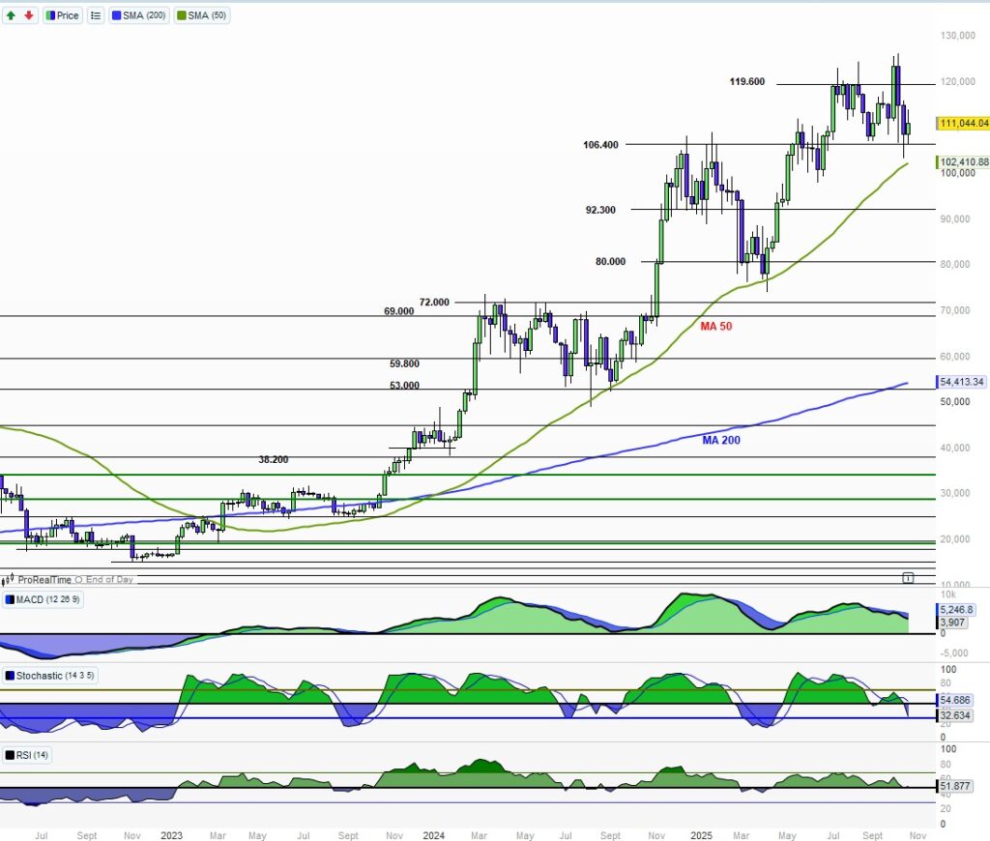This screenshot has height=841, width=990.
Task: Open the Price indicator settings
Action: point(62,15)
